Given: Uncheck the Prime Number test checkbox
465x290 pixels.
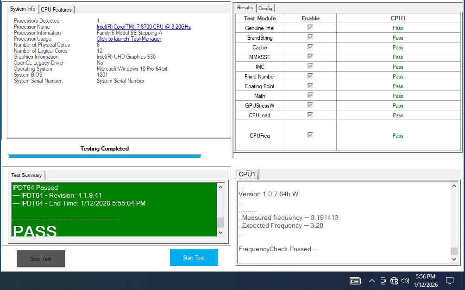Looking at the screenshot, I should [310, 76].
